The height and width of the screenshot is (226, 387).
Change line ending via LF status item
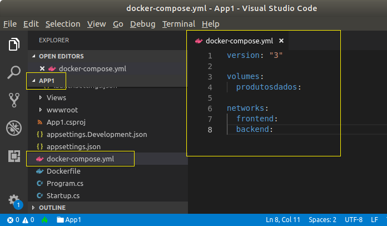click(x=374, y=220)
